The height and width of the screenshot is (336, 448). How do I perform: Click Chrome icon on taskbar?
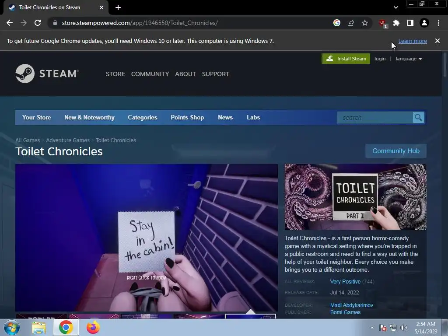tap(66, 328)
